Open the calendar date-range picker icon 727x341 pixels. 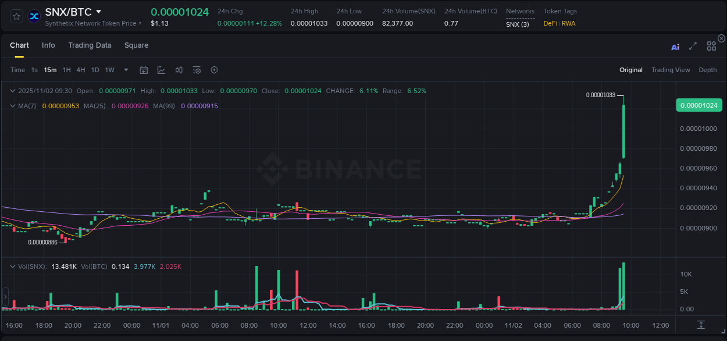(144, 70)
